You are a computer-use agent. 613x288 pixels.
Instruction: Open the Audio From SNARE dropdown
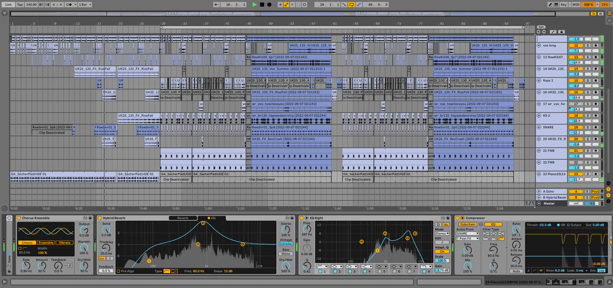467,234
